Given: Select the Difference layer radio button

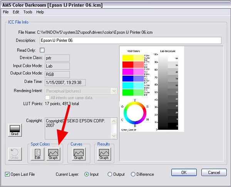Looking at the screenshot, I should point(133,174).
